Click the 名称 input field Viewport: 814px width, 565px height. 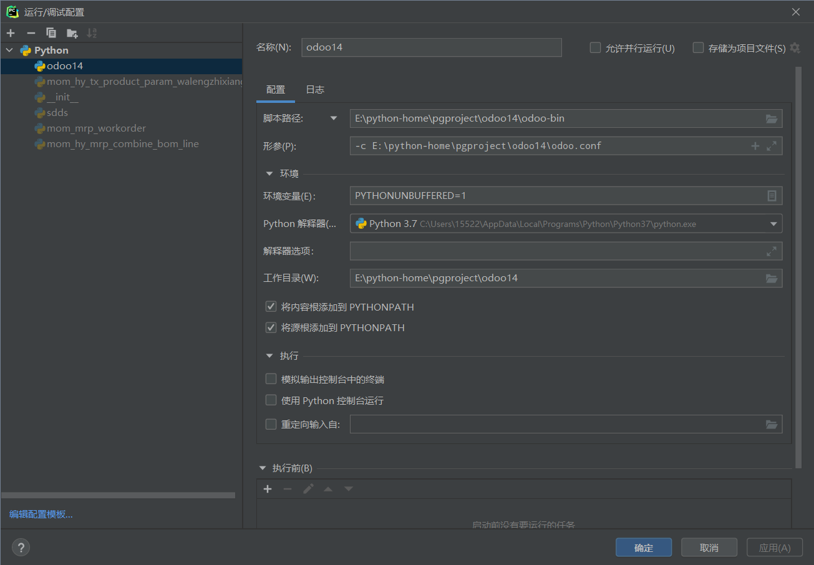point(432,47)
